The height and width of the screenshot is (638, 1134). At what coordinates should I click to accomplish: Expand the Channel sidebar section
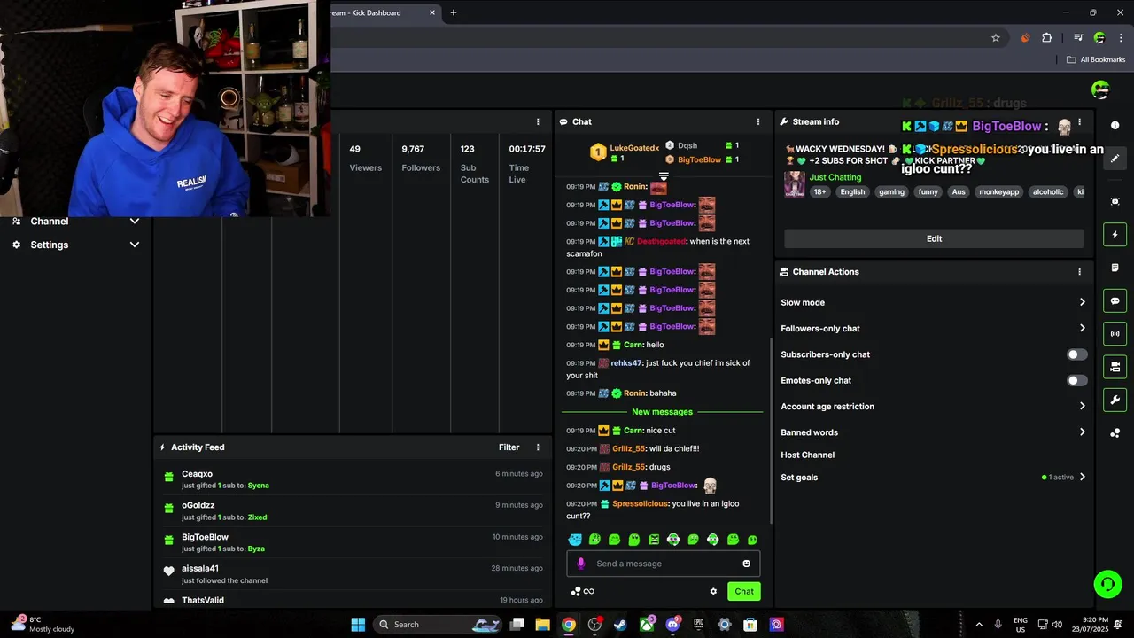click(75, 222)
